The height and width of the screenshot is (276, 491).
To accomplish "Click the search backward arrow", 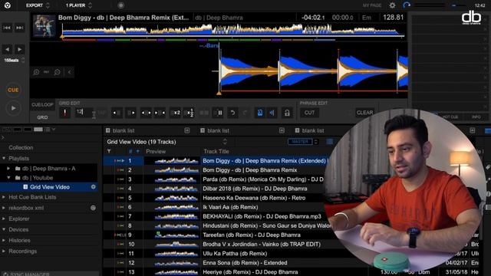I will 7,49.
